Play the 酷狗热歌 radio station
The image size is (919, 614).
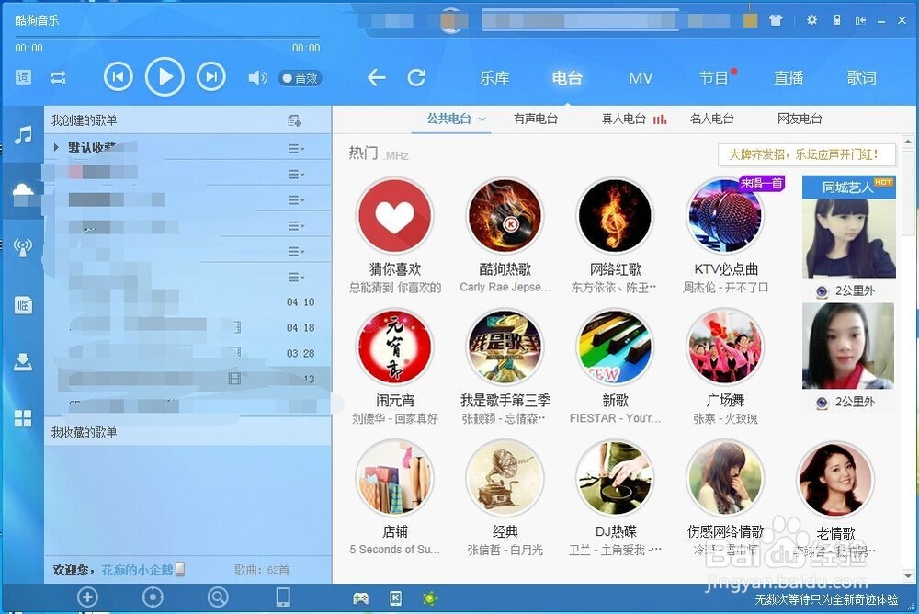coord(505,216)
